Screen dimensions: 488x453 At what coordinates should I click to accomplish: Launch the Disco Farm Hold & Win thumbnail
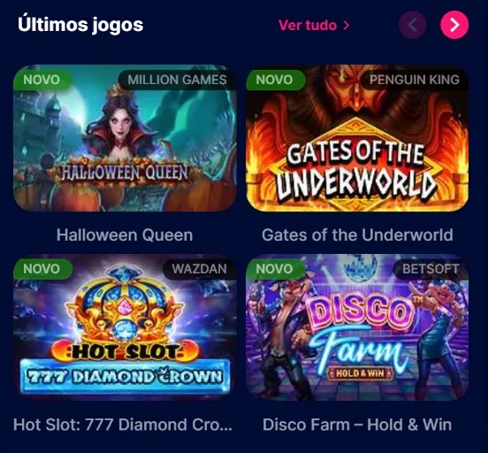click(x=357, y=327)
